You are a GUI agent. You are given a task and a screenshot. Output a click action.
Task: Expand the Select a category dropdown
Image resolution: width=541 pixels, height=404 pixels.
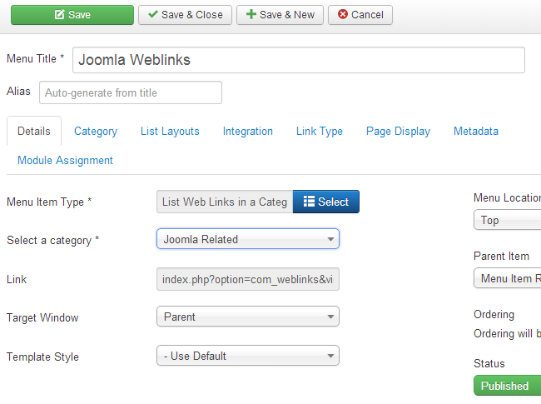[x=247, y=239]
